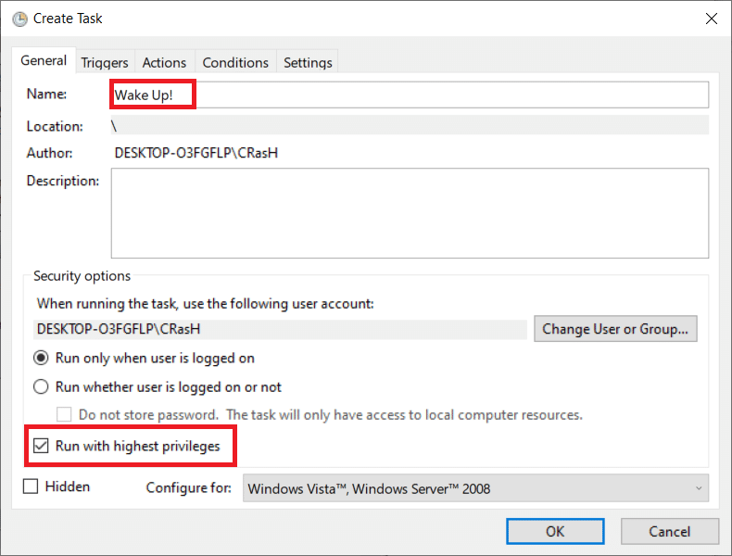This screenshot has height=556, width=732.
Task: Close the Create Task dialog
Action: [711, 19]
